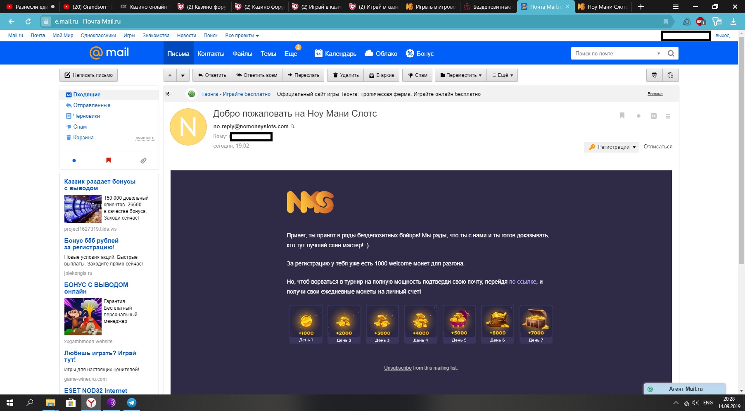Open the Alice assistant icon in browser toolbar
745x411 pixels.
(687, 22)
